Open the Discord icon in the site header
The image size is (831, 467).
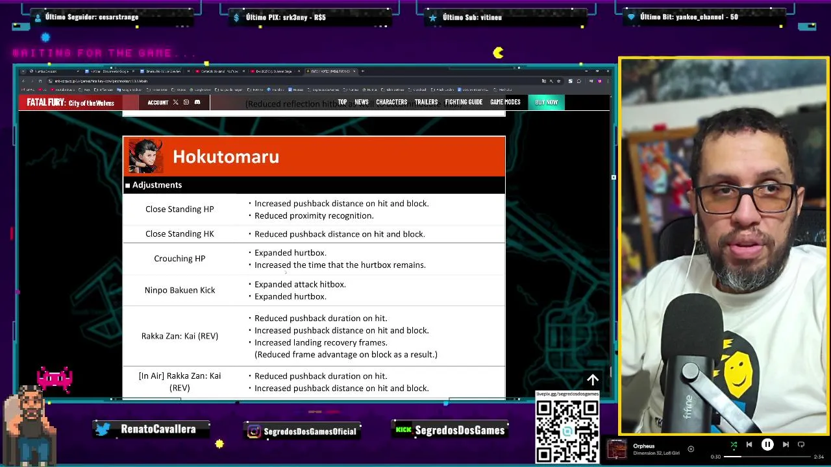(x=197, y=102)
